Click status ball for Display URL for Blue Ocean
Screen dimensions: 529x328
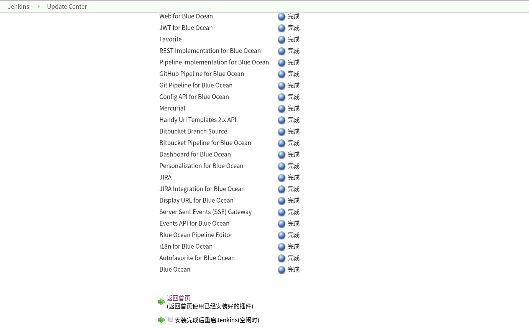click(282, 201)
